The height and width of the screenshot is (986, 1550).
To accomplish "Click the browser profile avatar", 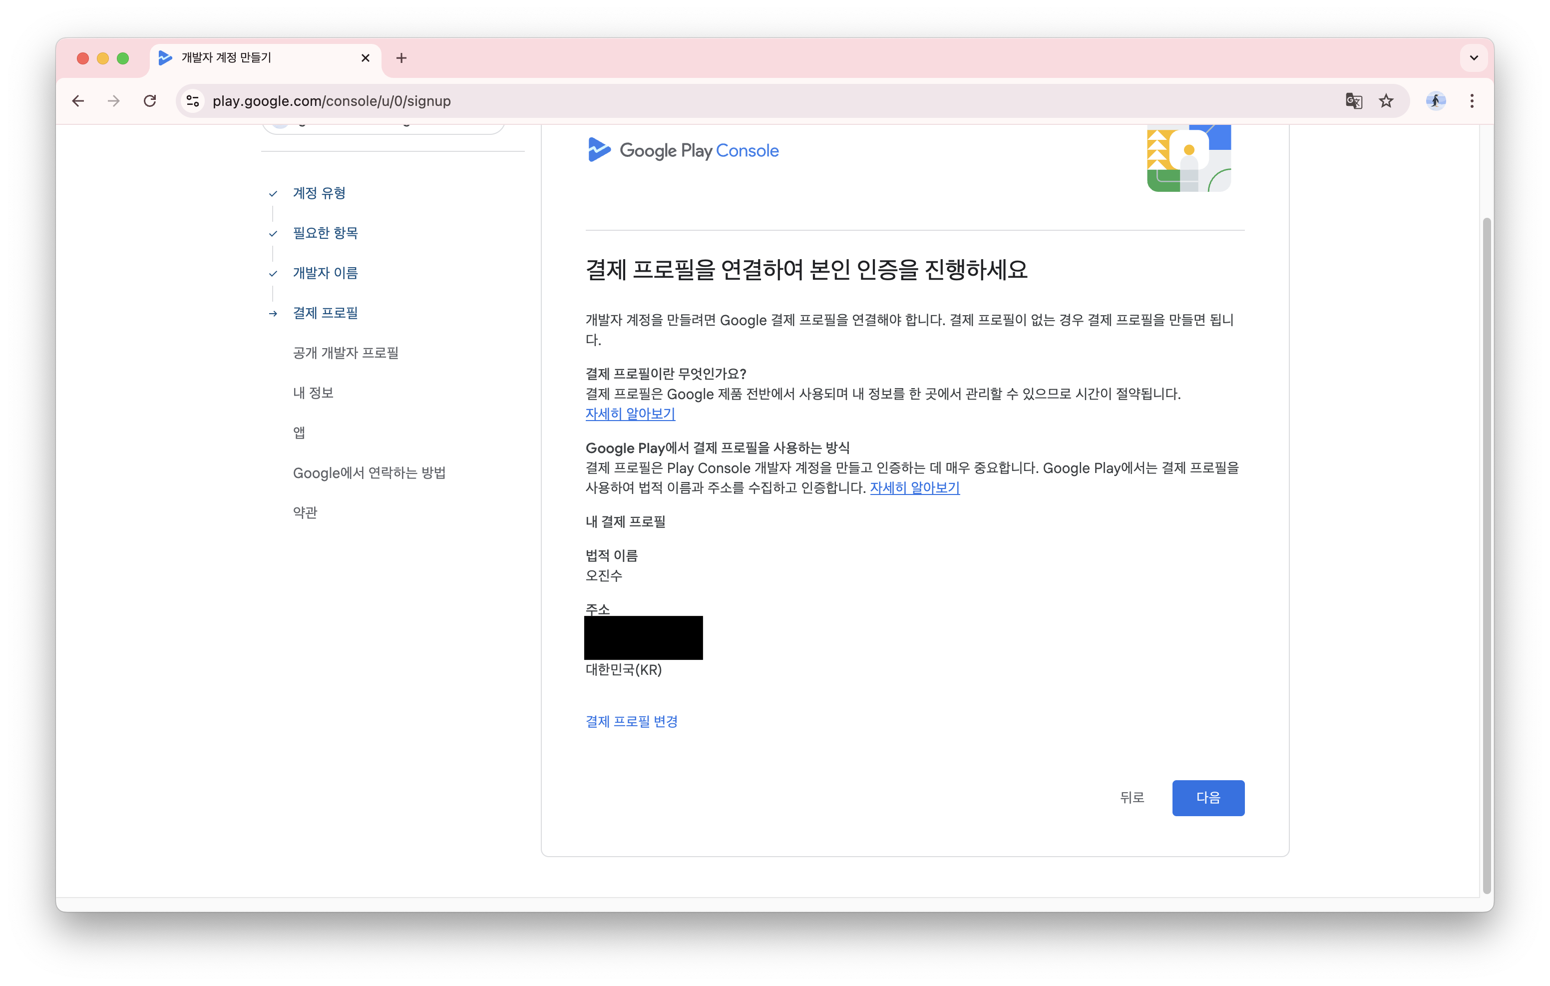I will 1436,100.
